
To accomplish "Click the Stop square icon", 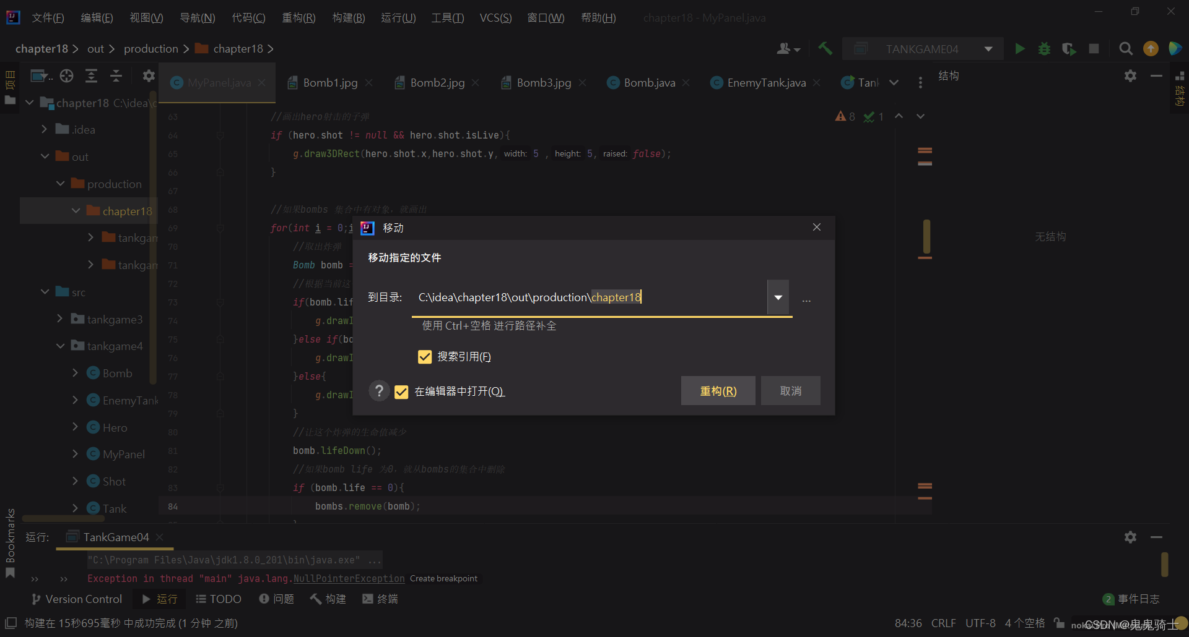I will click(1094, 48).
